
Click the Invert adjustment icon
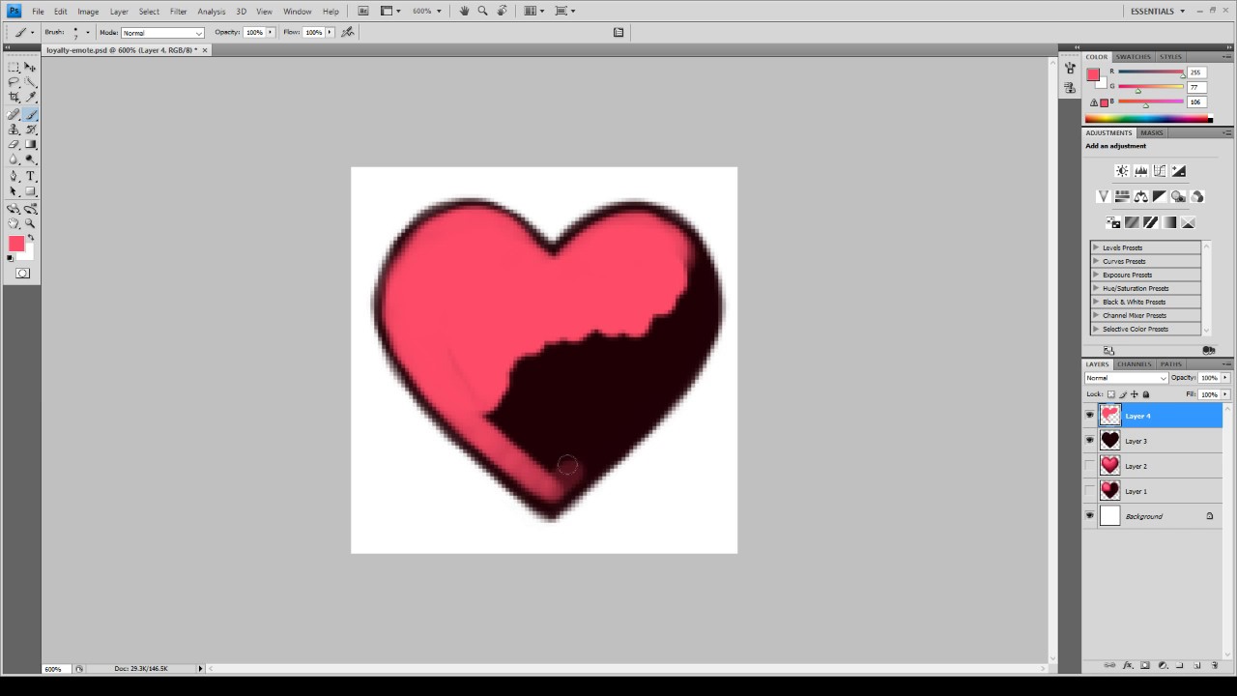[1112, 222]
